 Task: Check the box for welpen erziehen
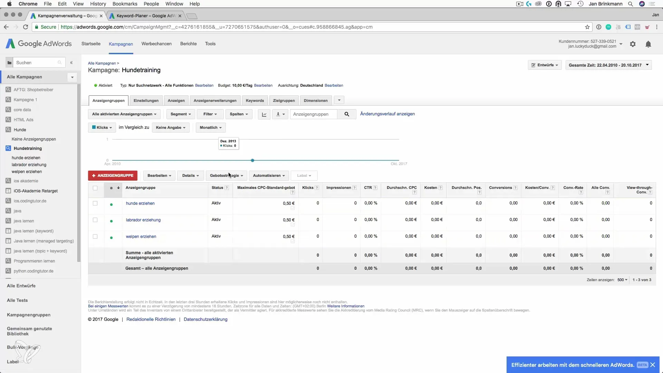[x=95, y=237]
